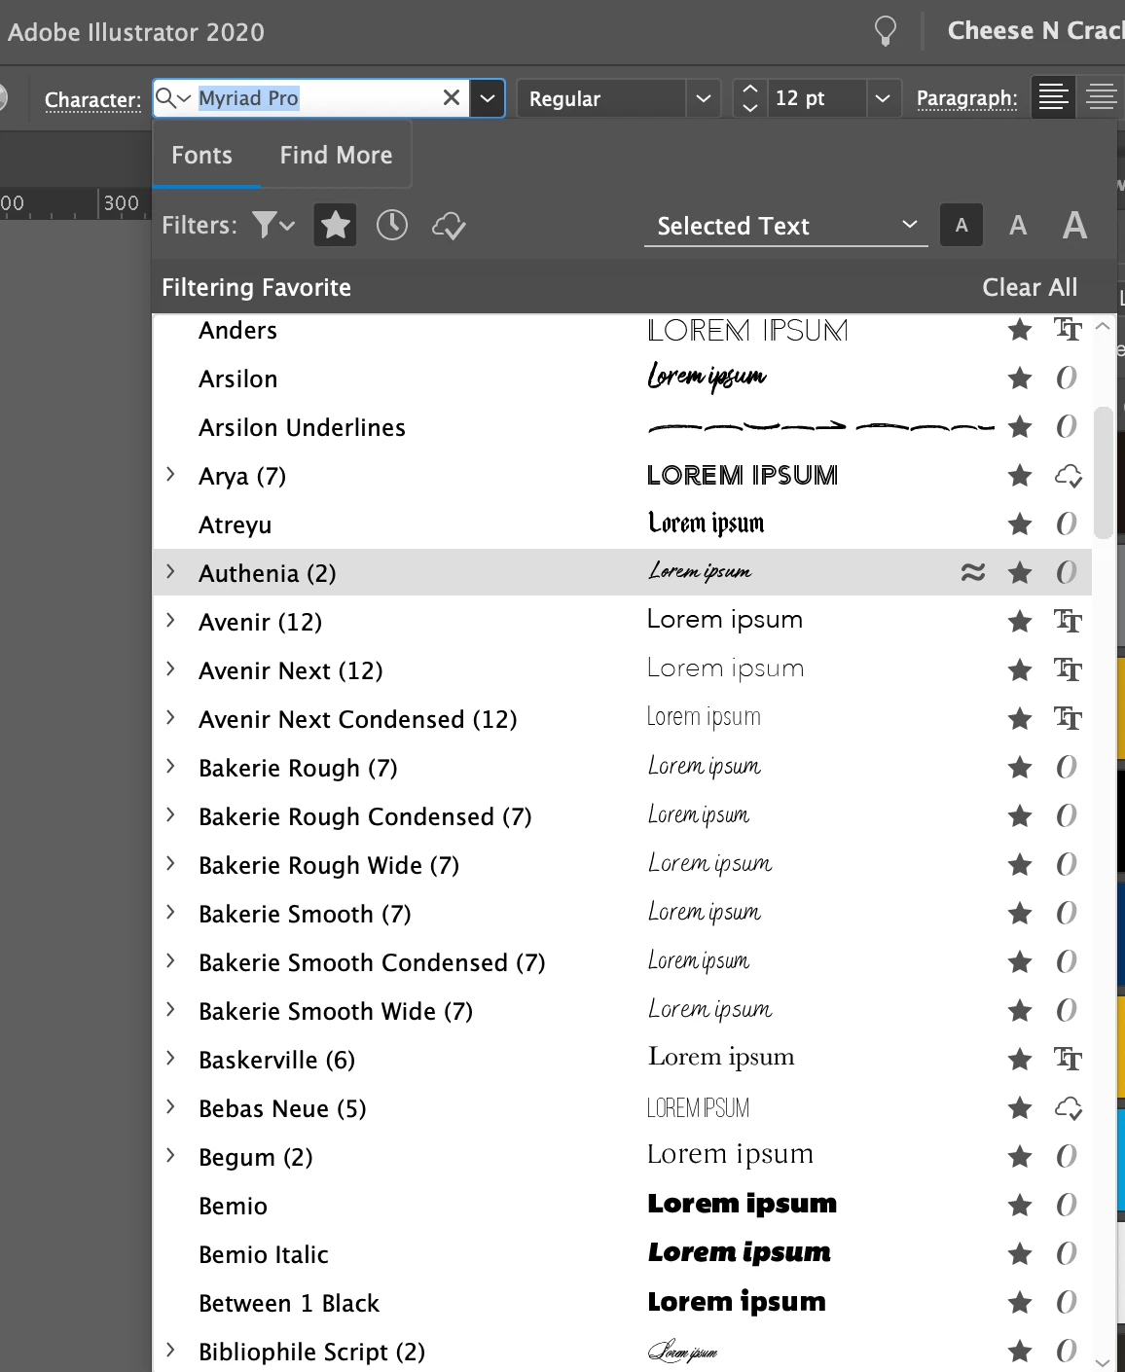Click the Adobe Fonts cloud icon for Arya
This screenshot has height=1372, width=1125.
click(1069, 476)
